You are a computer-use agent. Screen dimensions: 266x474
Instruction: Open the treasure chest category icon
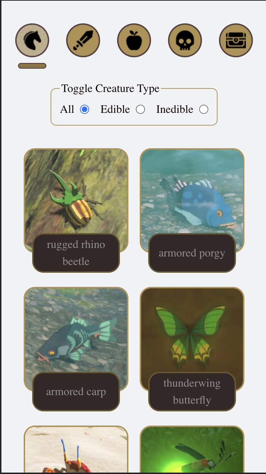tap(236, 40)
